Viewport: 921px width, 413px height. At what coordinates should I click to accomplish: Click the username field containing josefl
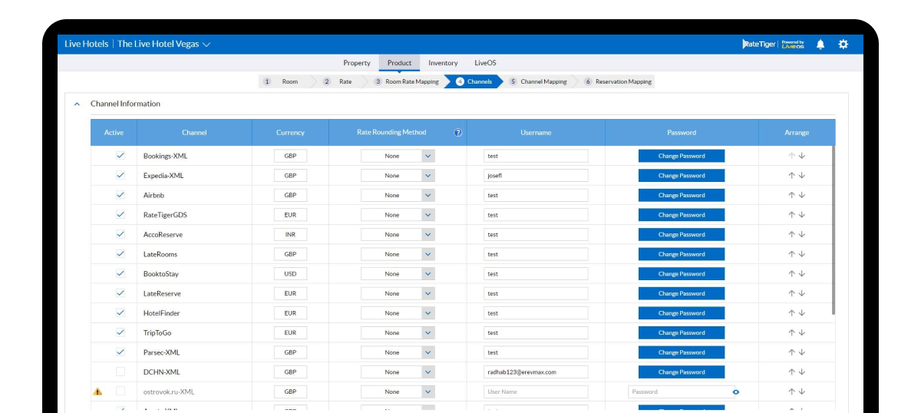pyautogui.click(x=536, y=176)
